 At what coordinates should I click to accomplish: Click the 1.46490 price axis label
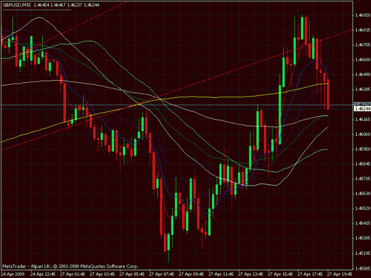(x=362, y=75)
